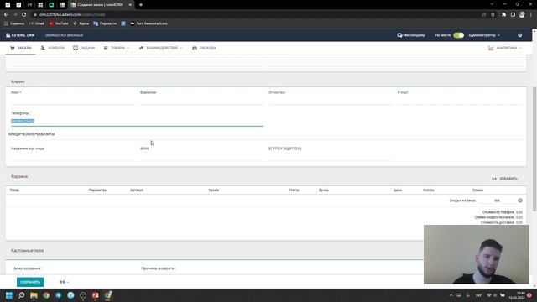Click the address bar URL
The image size is (537, 302).
72,15
